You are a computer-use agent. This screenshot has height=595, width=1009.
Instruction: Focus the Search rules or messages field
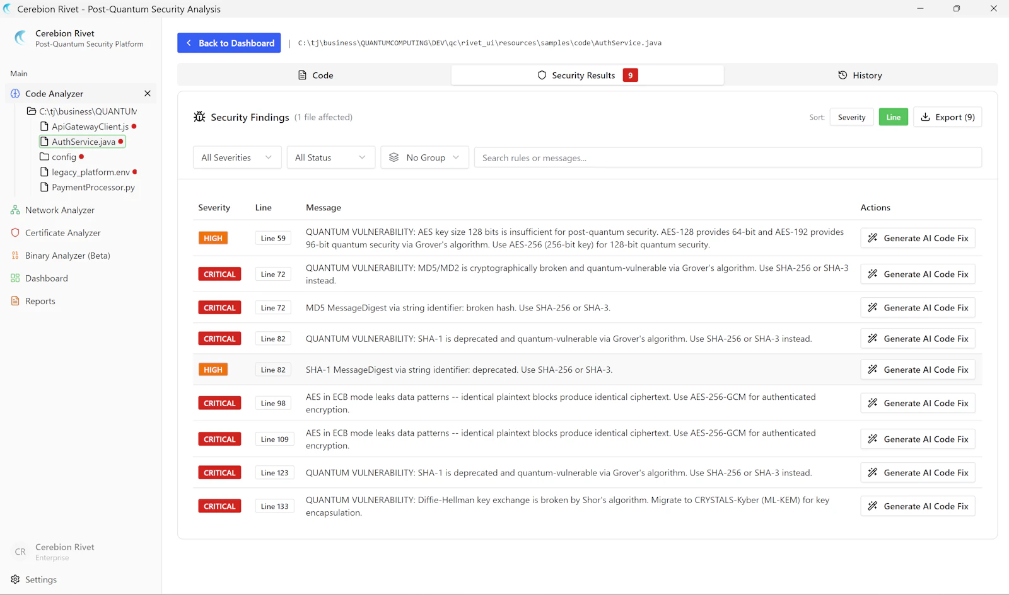pyautogui.click(x=728, y=157)
